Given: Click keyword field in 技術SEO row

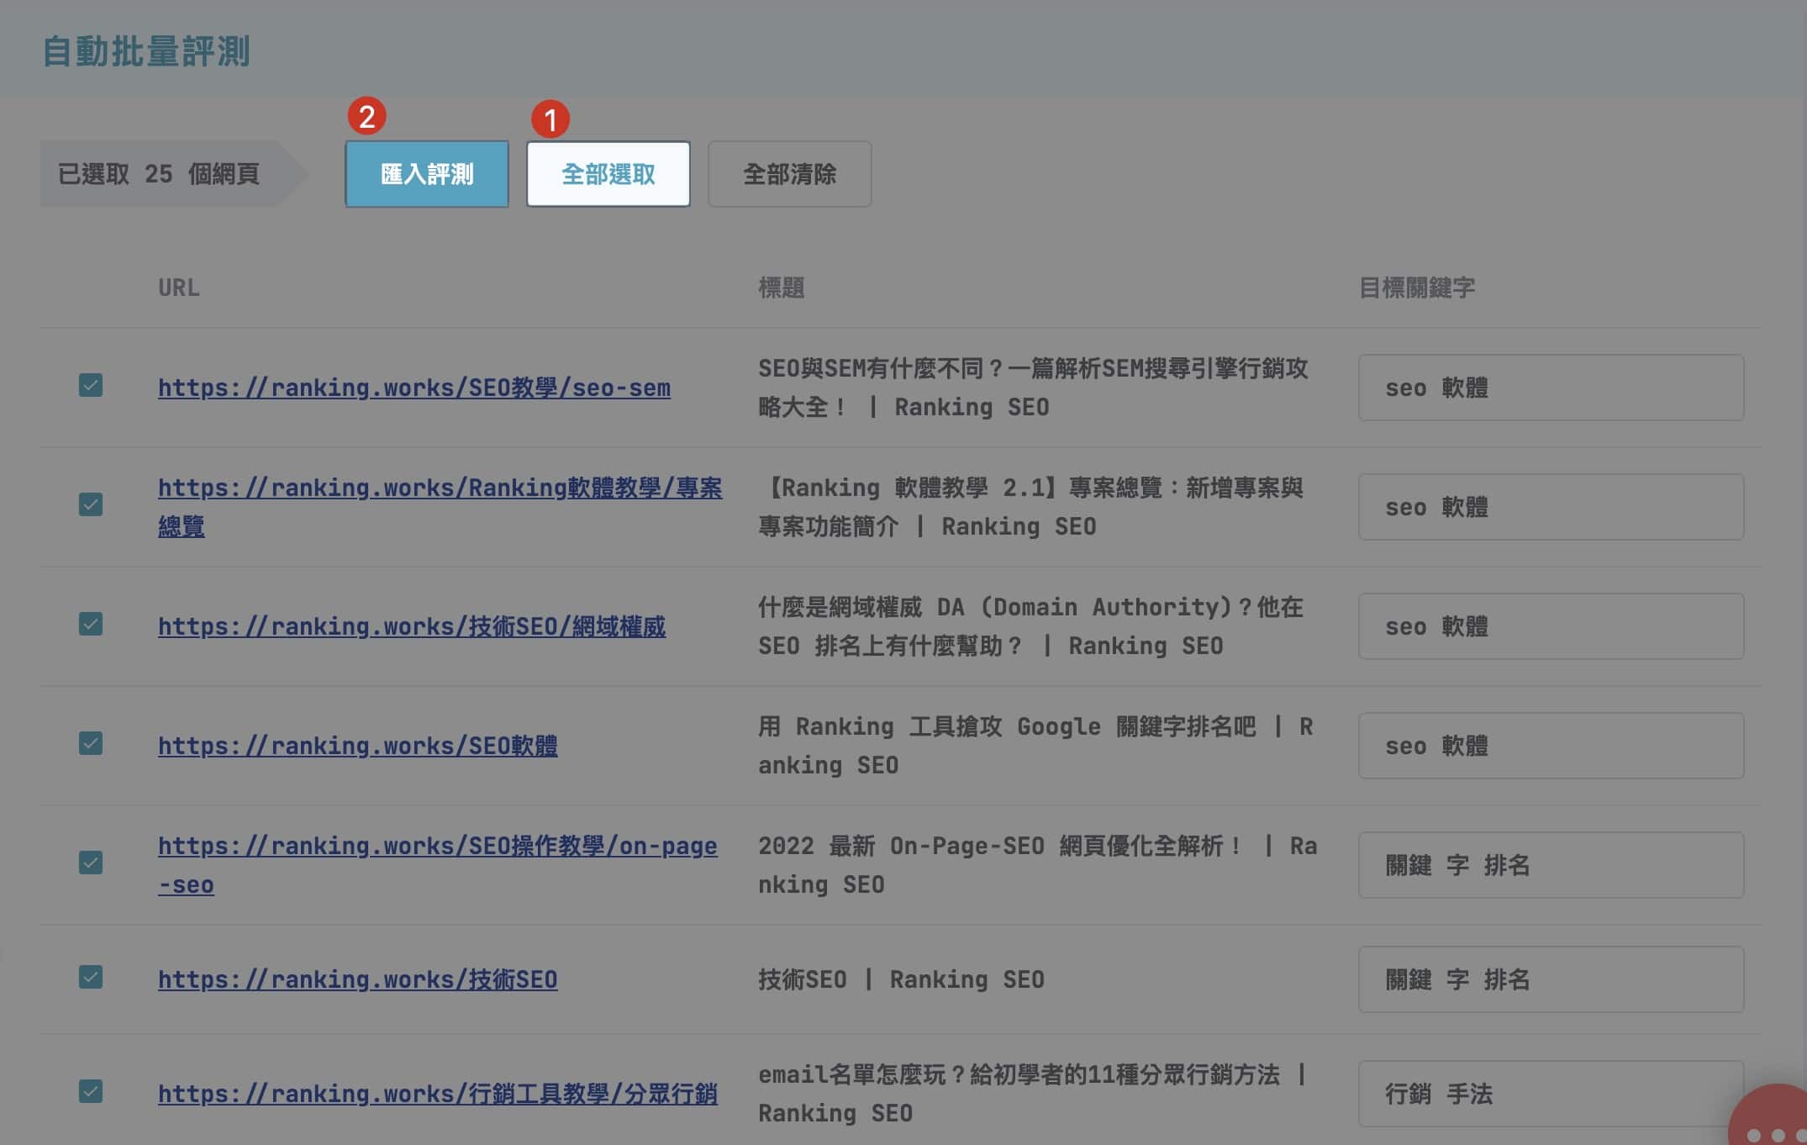Looking at the screenshot, I should point(1550,979).
